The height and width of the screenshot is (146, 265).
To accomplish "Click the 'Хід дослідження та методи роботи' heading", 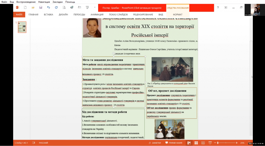I will tap(105, 112).
